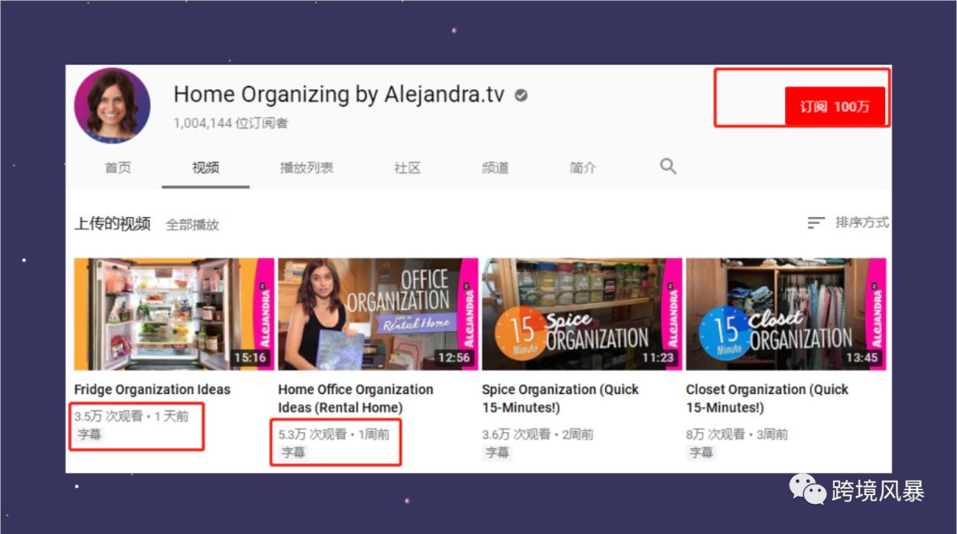Click the red 订阅 100万 subscribe button
Image resolution: width=957 pixels, height=534 pixels.
click(x=835, y=107)
